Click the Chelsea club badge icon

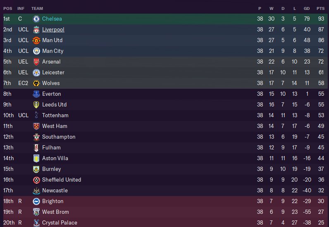[36, 19]
